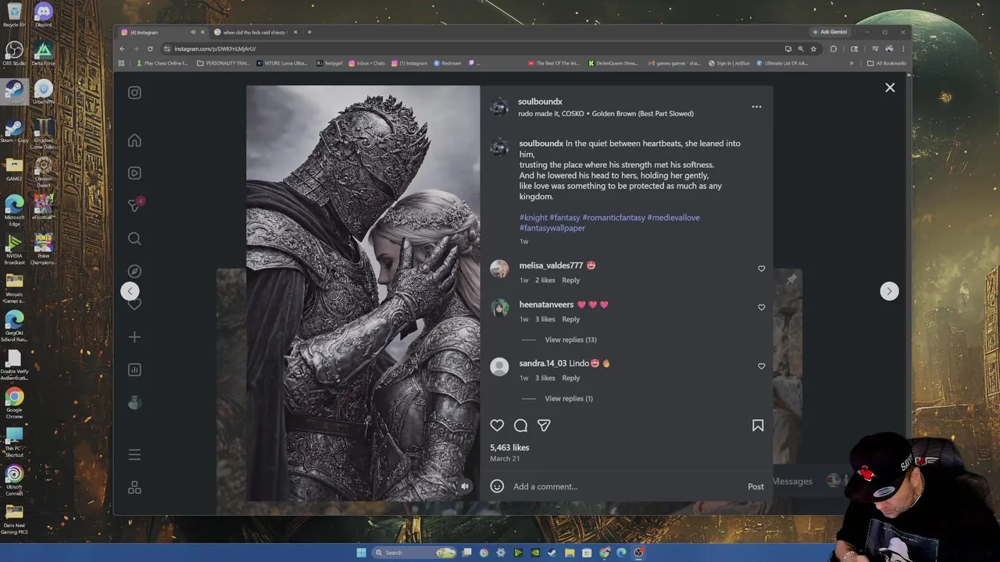Open the #fantasywallpaper hashtag

point(552,228)
